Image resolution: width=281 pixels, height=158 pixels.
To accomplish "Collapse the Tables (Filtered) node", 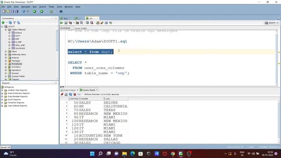I will [6, 30].
